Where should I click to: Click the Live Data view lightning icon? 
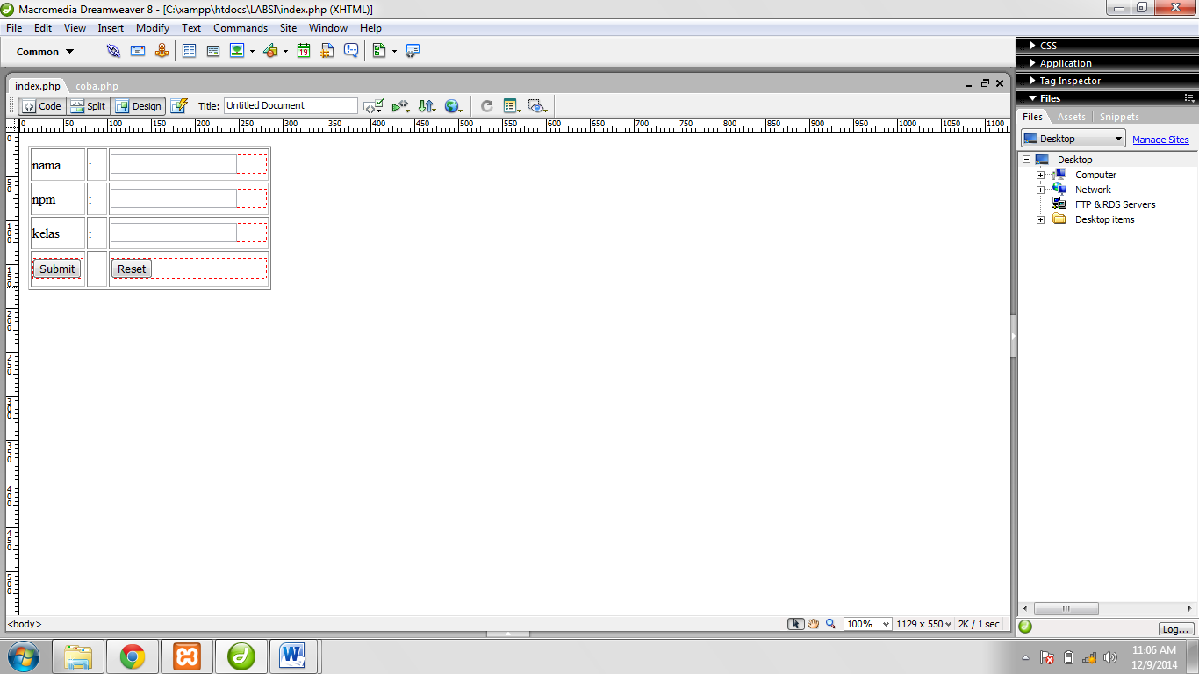coord(179,106)
